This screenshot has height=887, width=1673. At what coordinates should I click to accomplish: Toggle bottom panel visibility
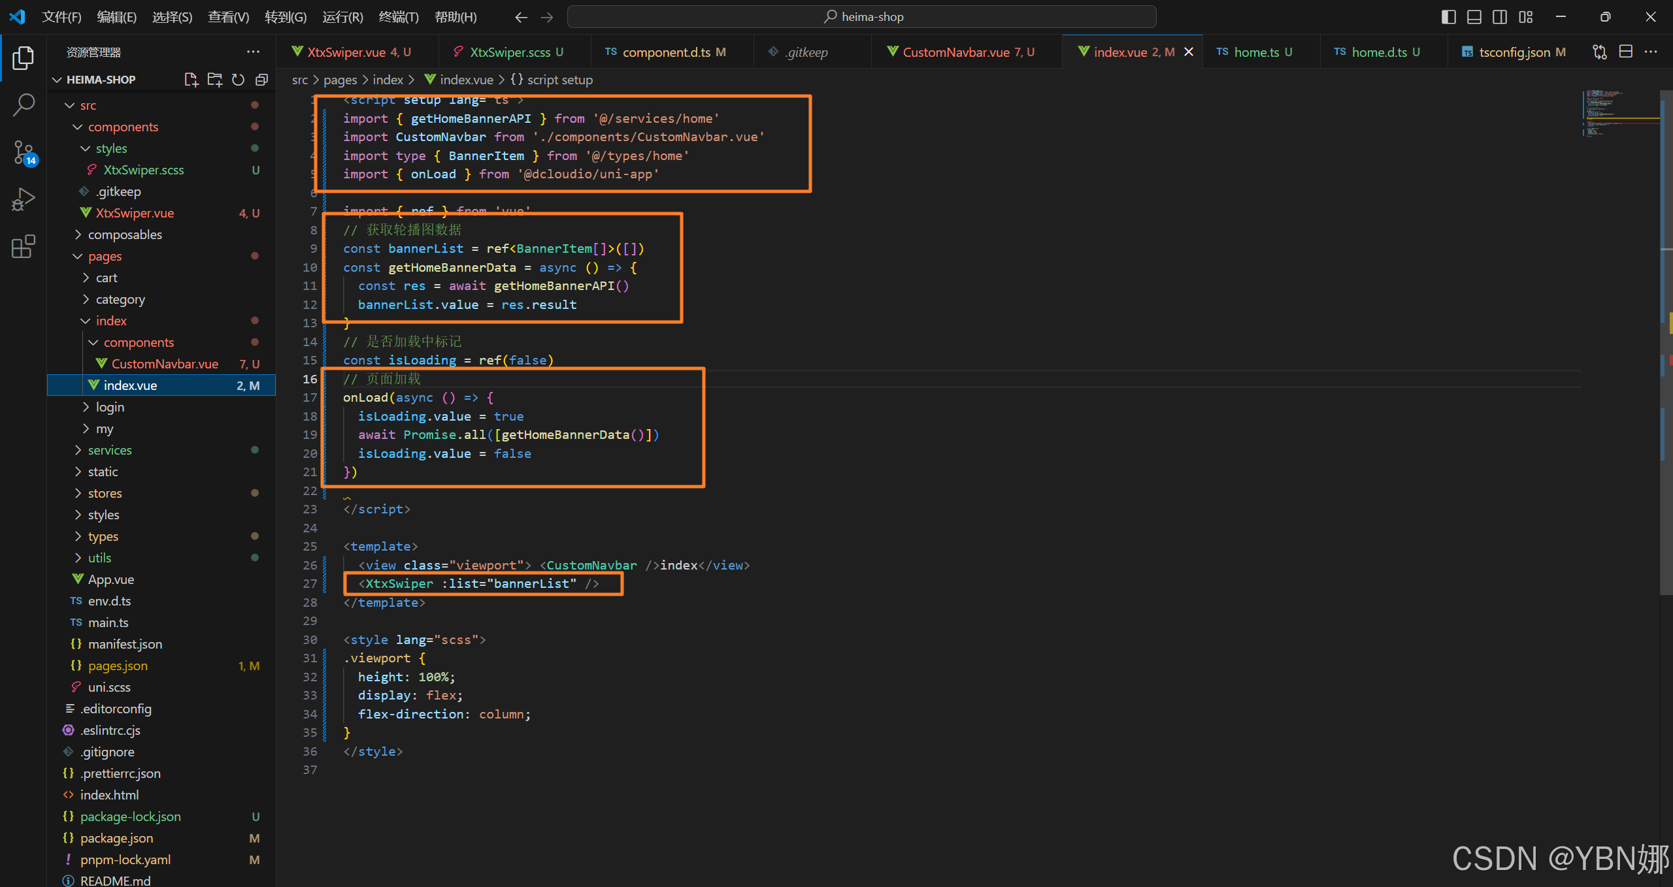[x=1474, y=17]
